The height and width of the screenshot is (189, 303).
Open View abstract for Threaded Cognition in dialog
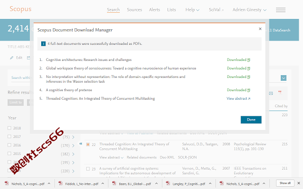[x=238, y=99]
